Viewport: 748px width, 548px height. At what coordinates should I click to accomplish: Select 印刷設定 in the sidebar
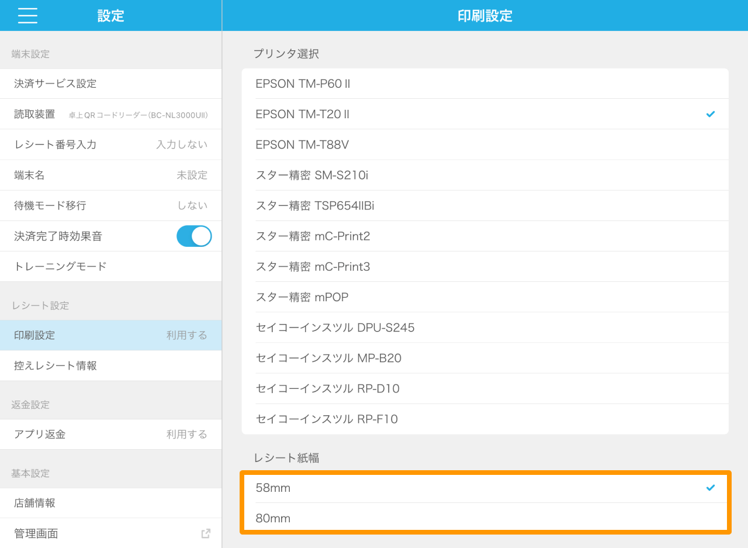pyautogui.click(x=111, y=335)
